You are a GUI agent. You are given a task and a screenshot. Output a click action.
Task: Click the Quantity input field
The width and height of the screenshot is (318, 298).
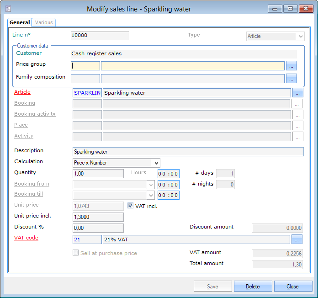(x=98, y=174)
